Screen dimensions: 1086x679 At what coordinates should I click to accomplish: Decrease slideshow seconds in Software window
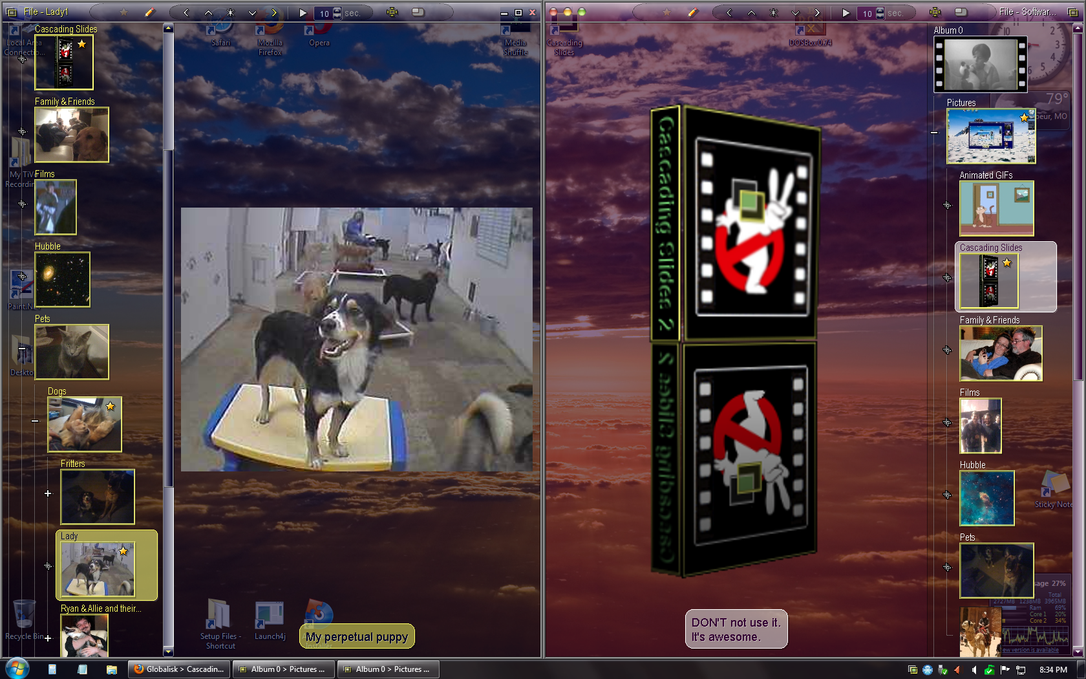click(880, 16)
